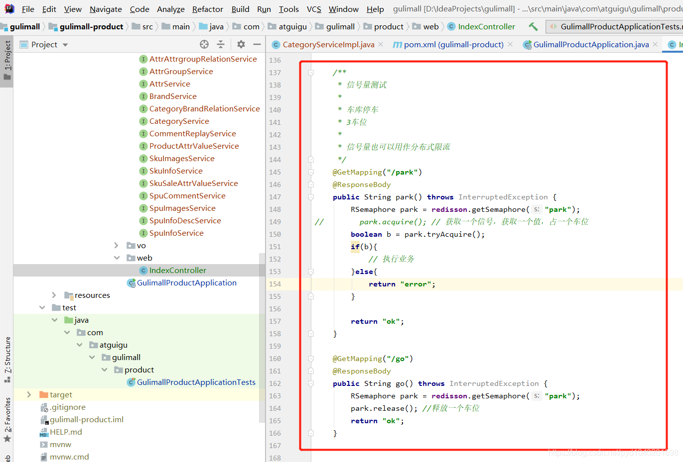This screenshot has height=462, width=683.
Task: Open the Help menu
Action: [375, 9]
